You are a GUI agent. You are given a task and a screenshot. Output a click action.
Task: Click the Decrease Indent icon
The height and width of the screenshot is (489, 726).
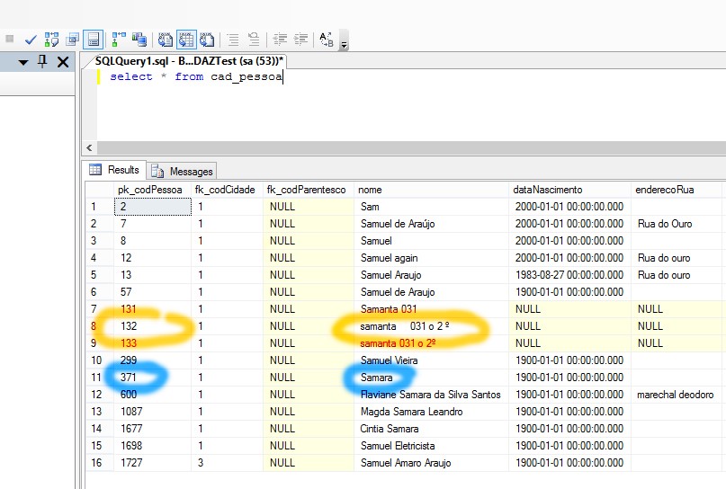click(280, 40)
